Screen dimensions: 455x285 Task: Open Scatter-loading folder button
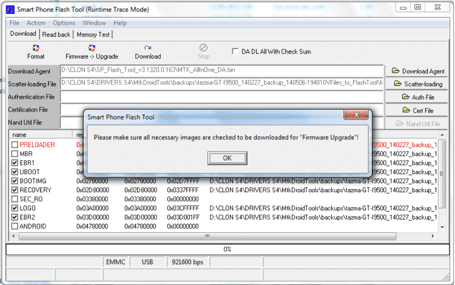(x=417, y=84)
